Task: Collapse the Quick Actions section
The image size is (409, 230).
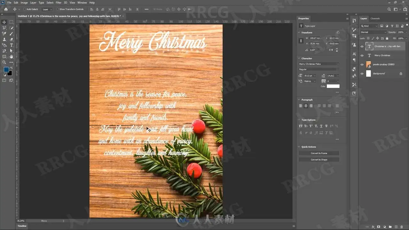Action: [299, 147]
